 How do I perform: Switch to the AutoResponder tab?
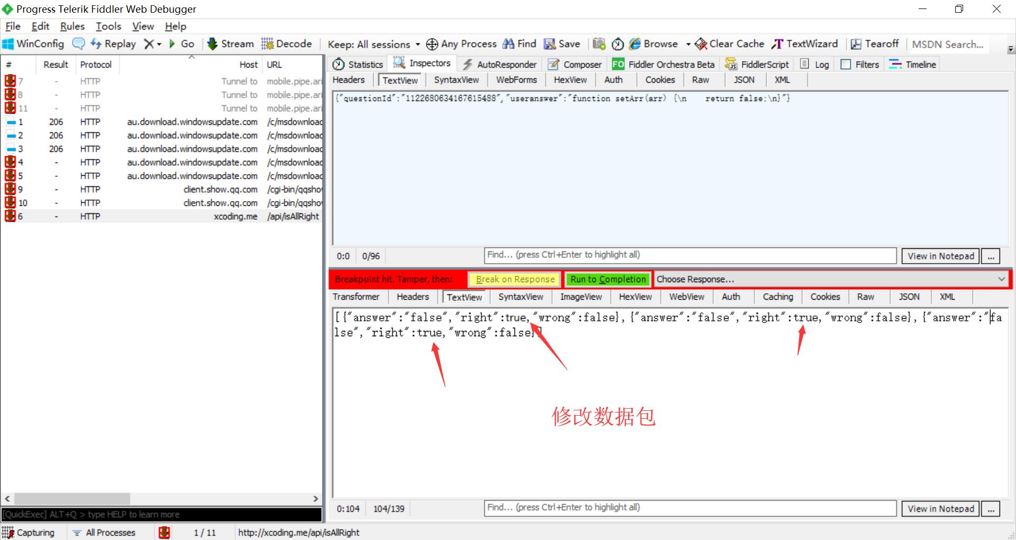500,65
